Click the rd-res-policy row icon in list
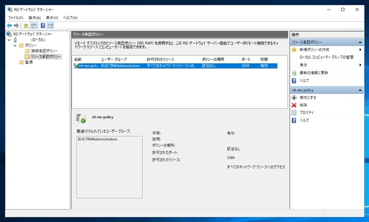The height and width of the screenshot is (222, 369). click(76, 66)
